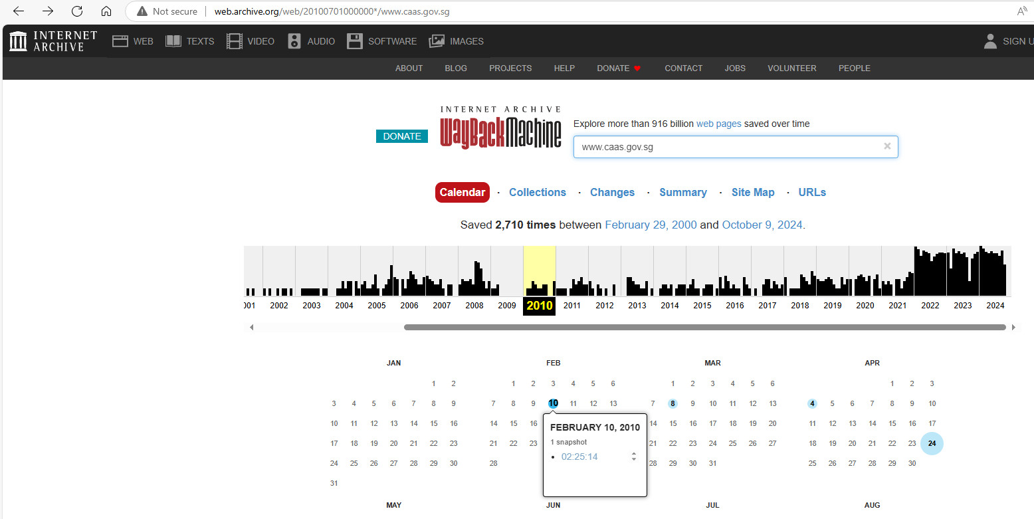Open the ABOUT menu item
1034x519 pixels.
409,68
